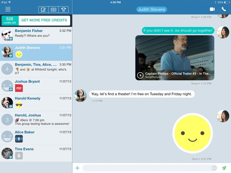231x173 pixels.
Task: Tap 'Read • 1:13 PM' status
Action: (x=201, y=84)
